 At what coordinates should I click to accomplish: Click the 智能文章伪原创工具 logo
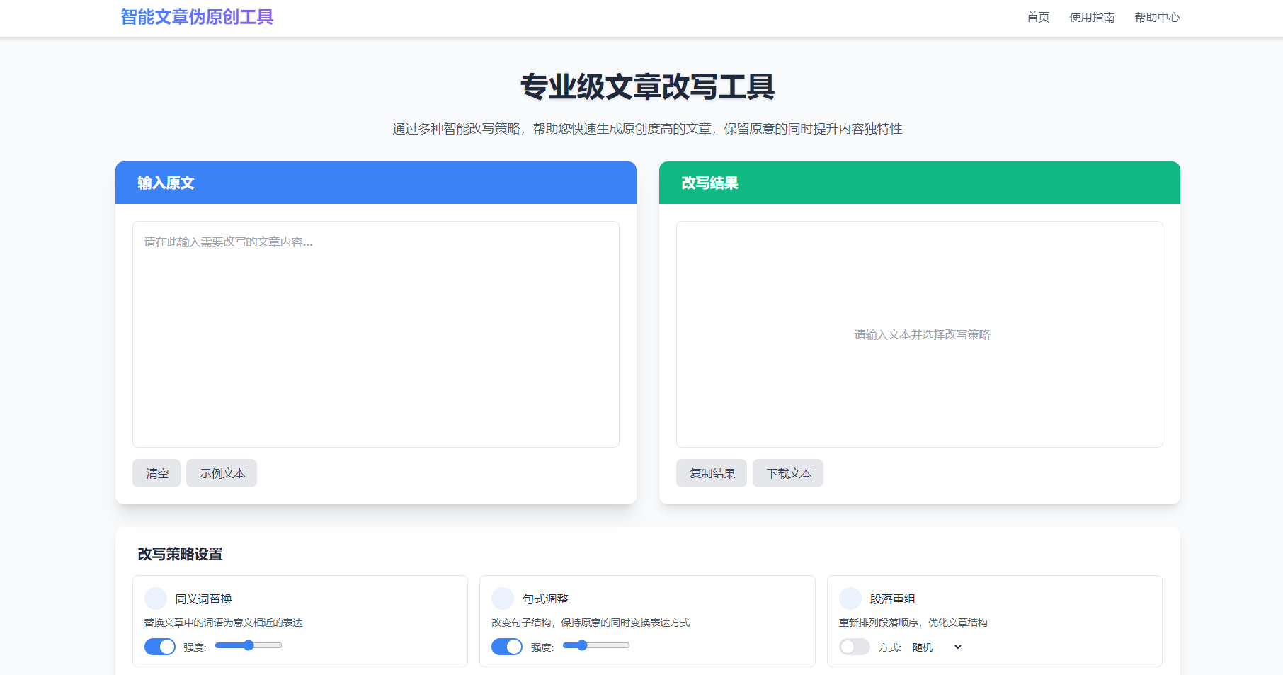[x=197, y=17]
